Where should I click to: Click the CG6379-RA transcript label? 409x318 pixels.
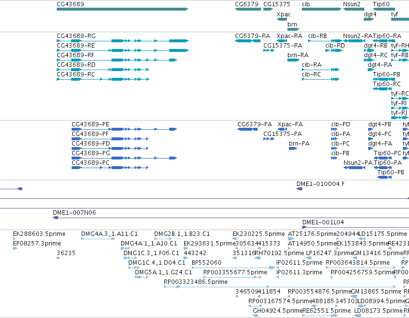coord(252,36)
